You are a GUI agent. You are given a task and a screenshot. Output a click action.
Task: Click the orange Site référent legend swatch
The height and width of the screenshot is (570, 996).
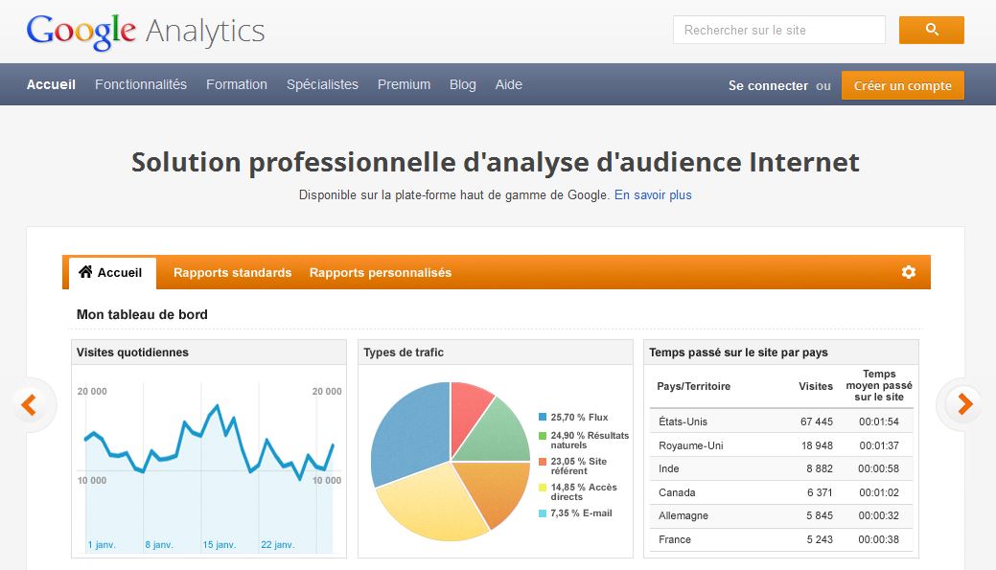coord(543,462)
